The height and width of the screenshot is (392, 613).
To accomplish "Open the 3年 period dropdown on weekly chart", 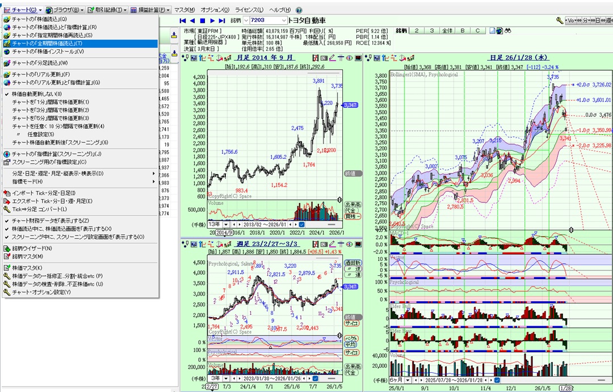I will pyautogui.click(x=226, y=378).
